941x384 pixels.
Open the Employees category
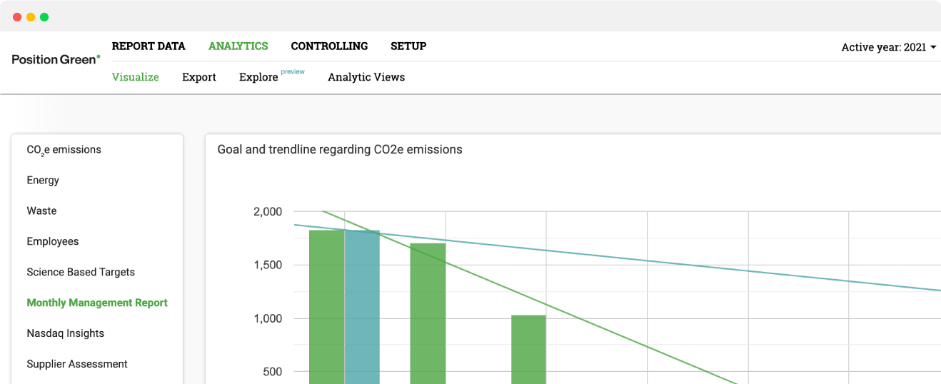tap(53, 242)
